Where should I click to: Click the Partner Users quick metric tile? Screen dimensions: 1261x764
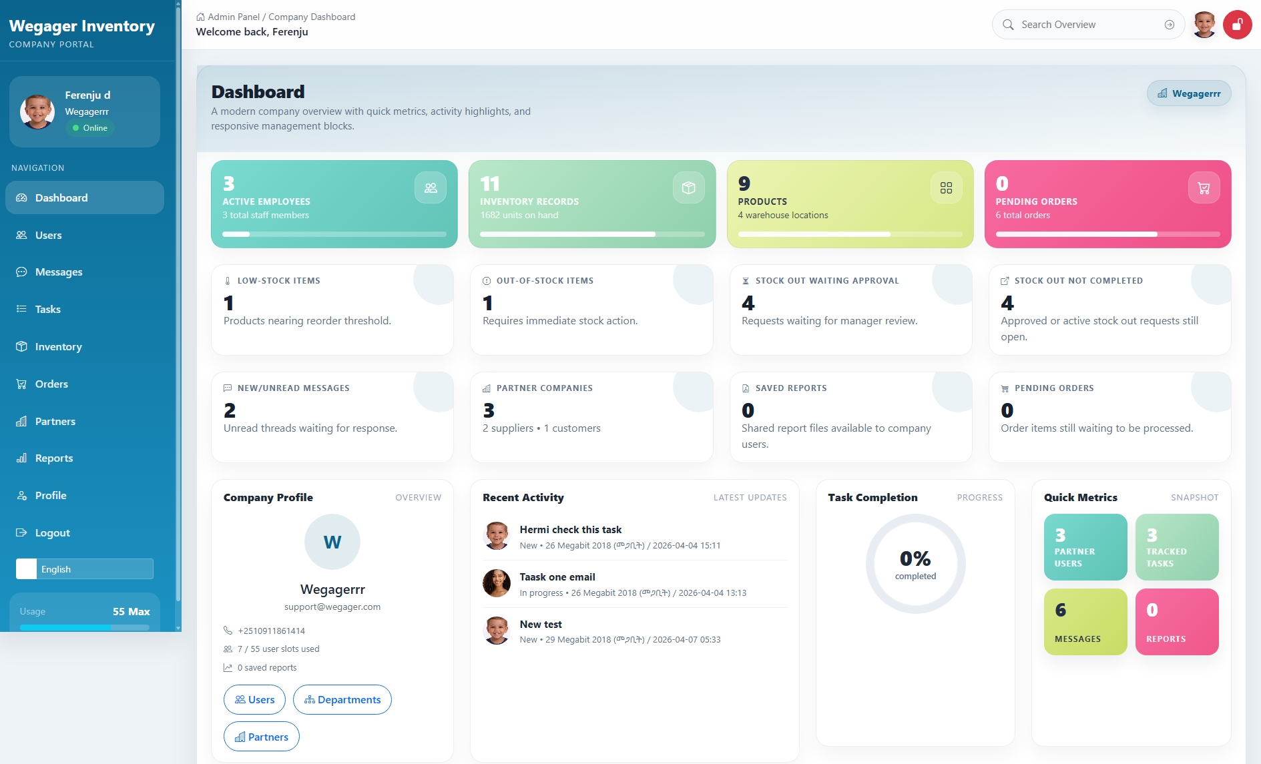click(1085, 547)
